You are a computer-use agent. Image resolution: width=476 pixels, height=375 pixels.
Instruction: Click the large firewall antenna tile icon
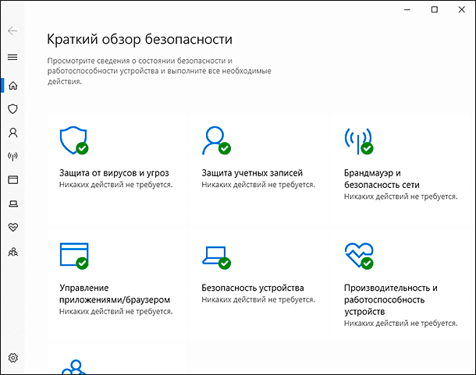pyautogui.click(x=359, y=141)
